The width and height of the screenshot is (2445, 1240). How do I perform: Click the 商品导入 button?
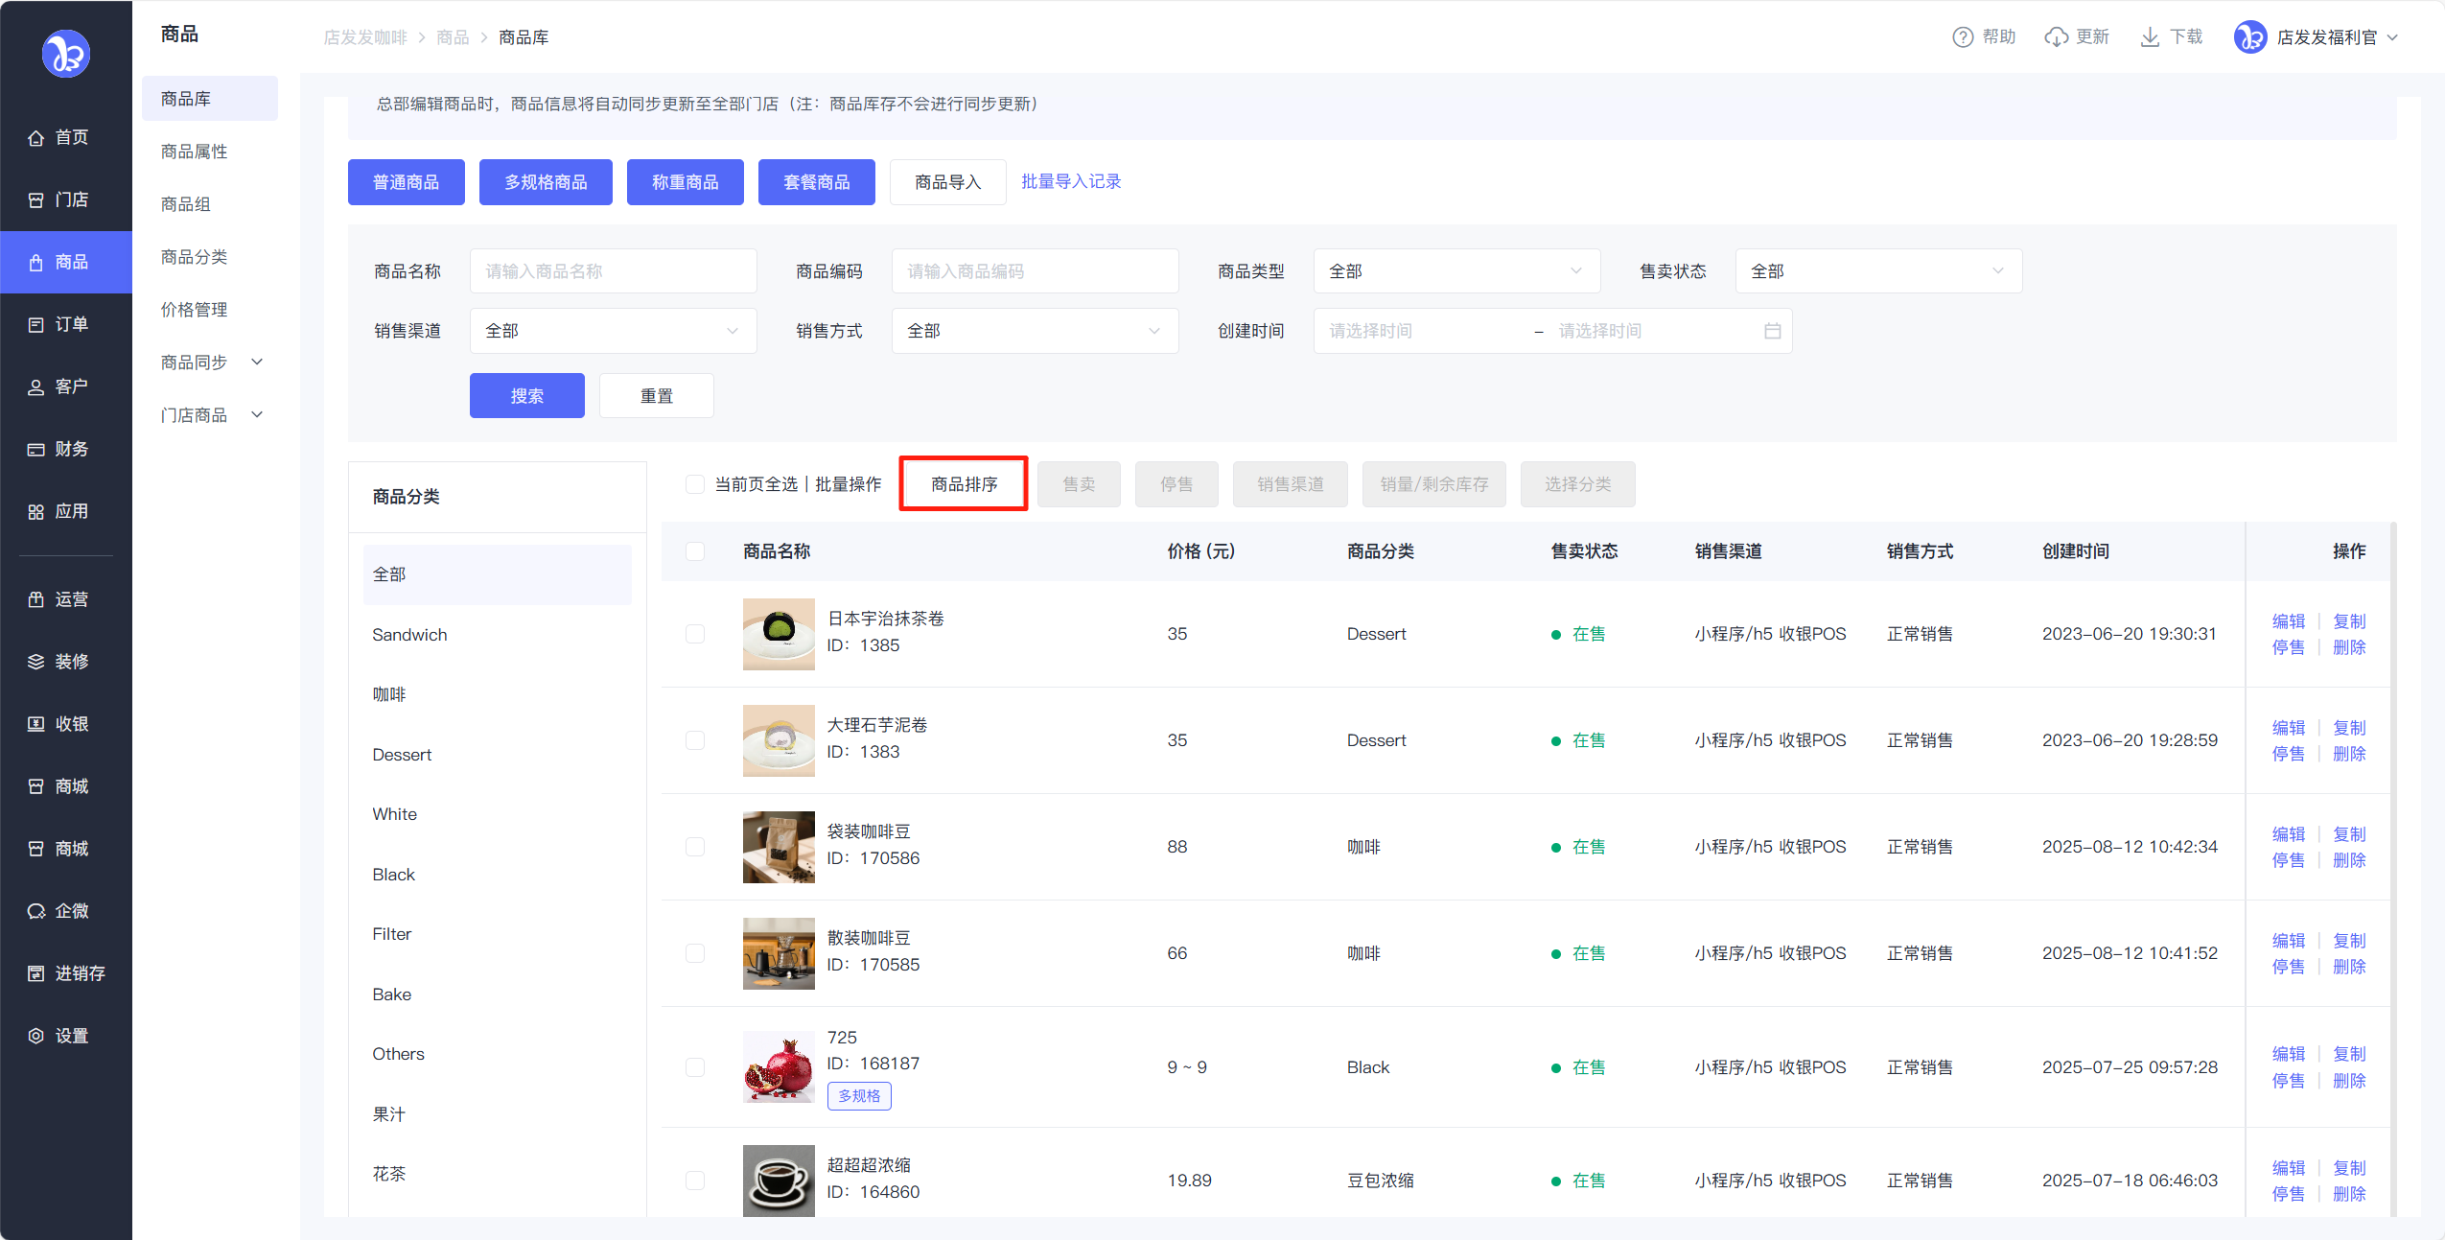pos(948,182)
